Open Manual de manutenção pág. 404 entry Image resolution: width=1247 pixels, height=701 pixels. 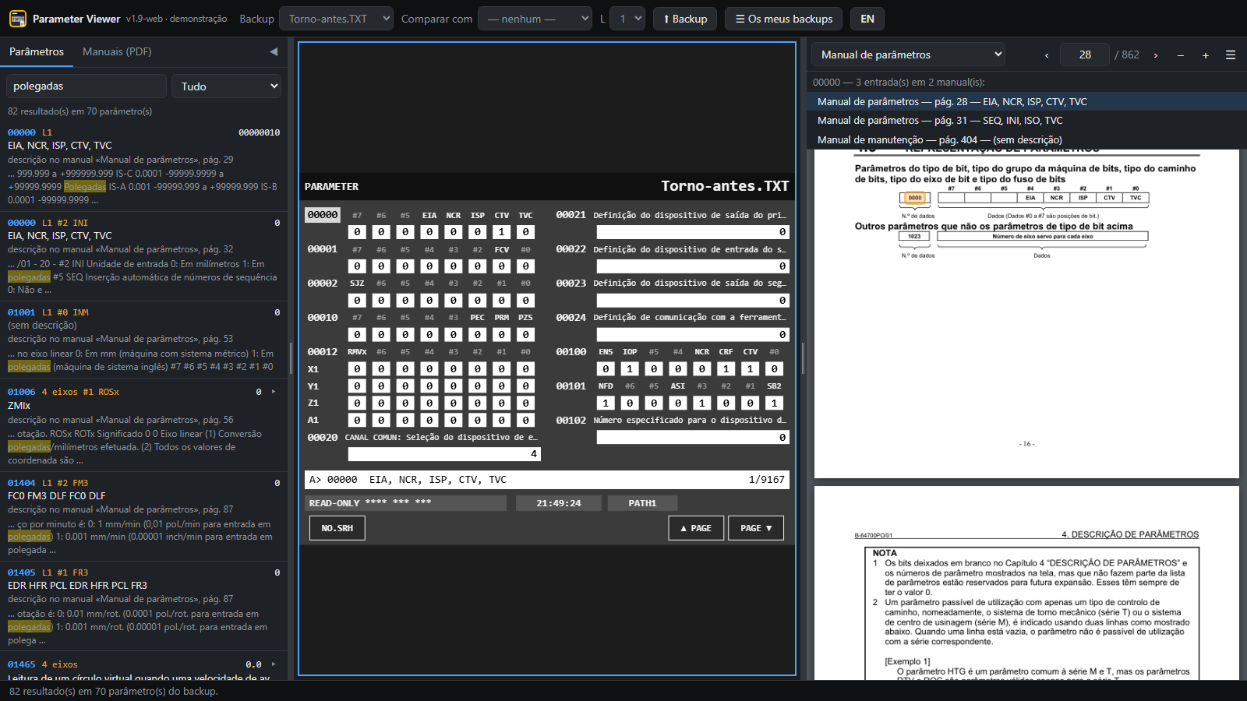(1026, 140)
